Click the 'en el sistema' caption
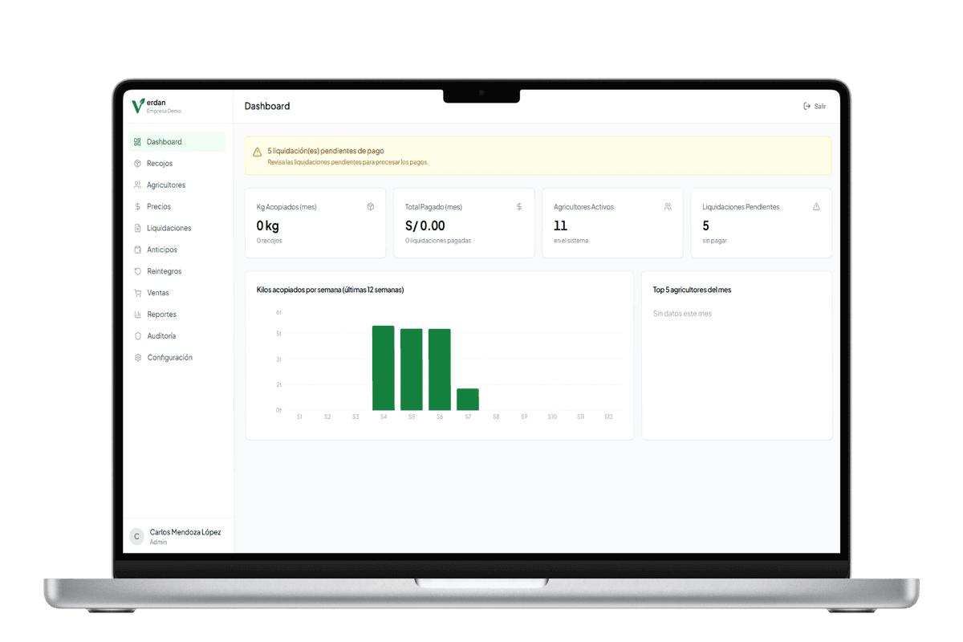Screen dimensions: 963x642 tap(571, 241)
